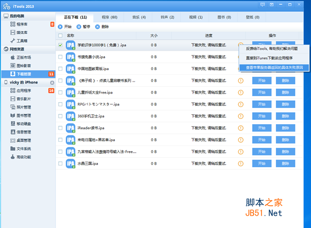Uncheck the 学前识字1000字1 checkbox
Viewport: 311px width, 228px height.
60,45
